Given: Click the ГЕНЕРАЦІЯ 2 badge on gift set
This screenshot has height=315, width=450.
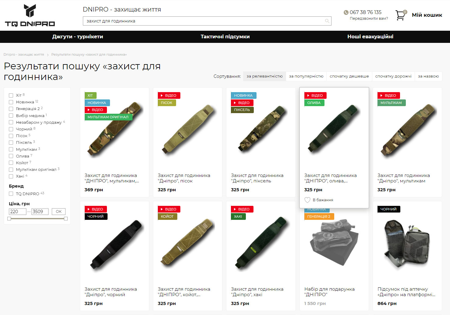Looking at the screenshot, I should click(x=319, y=216).
